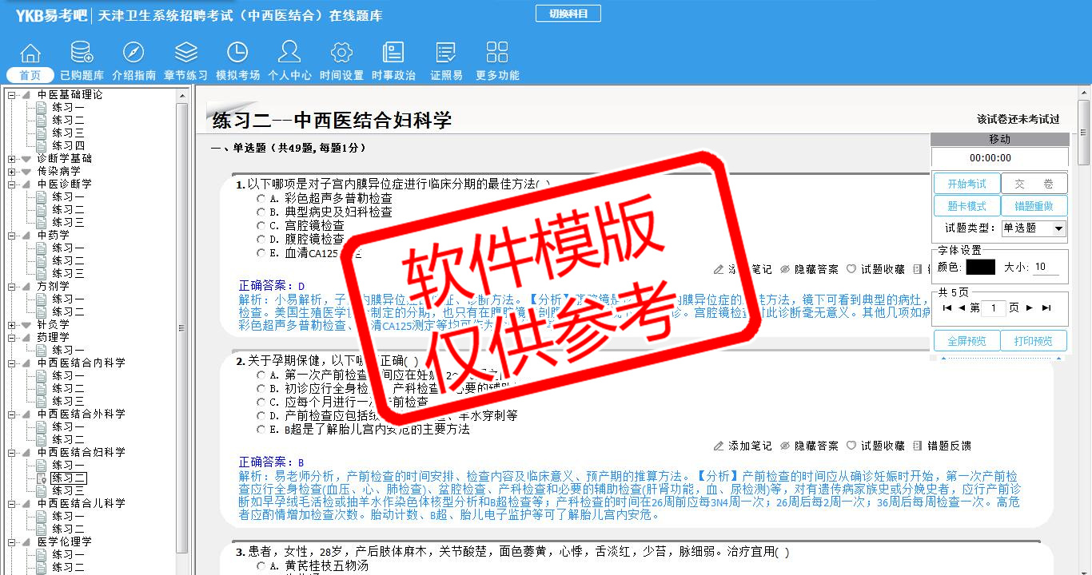Open 时间设置 gear icon
The height and width of the screenshot is (575, 1092).
pyautogui.click(x=341, y=54)
